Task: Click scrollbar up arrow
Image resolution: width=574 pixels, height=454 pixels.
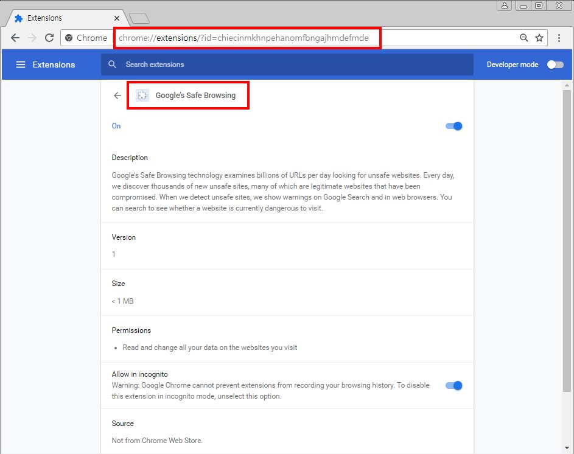Action: (x=567, y=85)
